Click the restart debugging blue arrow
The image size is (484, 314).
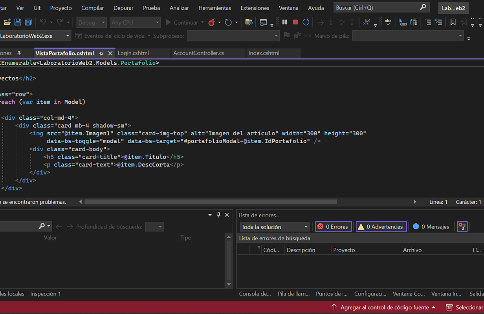[x=306, y=22]
